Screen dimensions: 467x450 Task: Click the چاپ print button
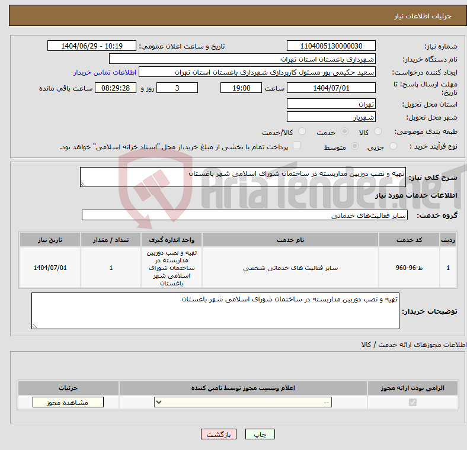point(260,435)
